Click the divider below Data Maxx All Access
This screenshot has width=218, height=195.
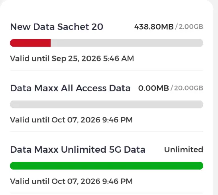pos(107,132)
